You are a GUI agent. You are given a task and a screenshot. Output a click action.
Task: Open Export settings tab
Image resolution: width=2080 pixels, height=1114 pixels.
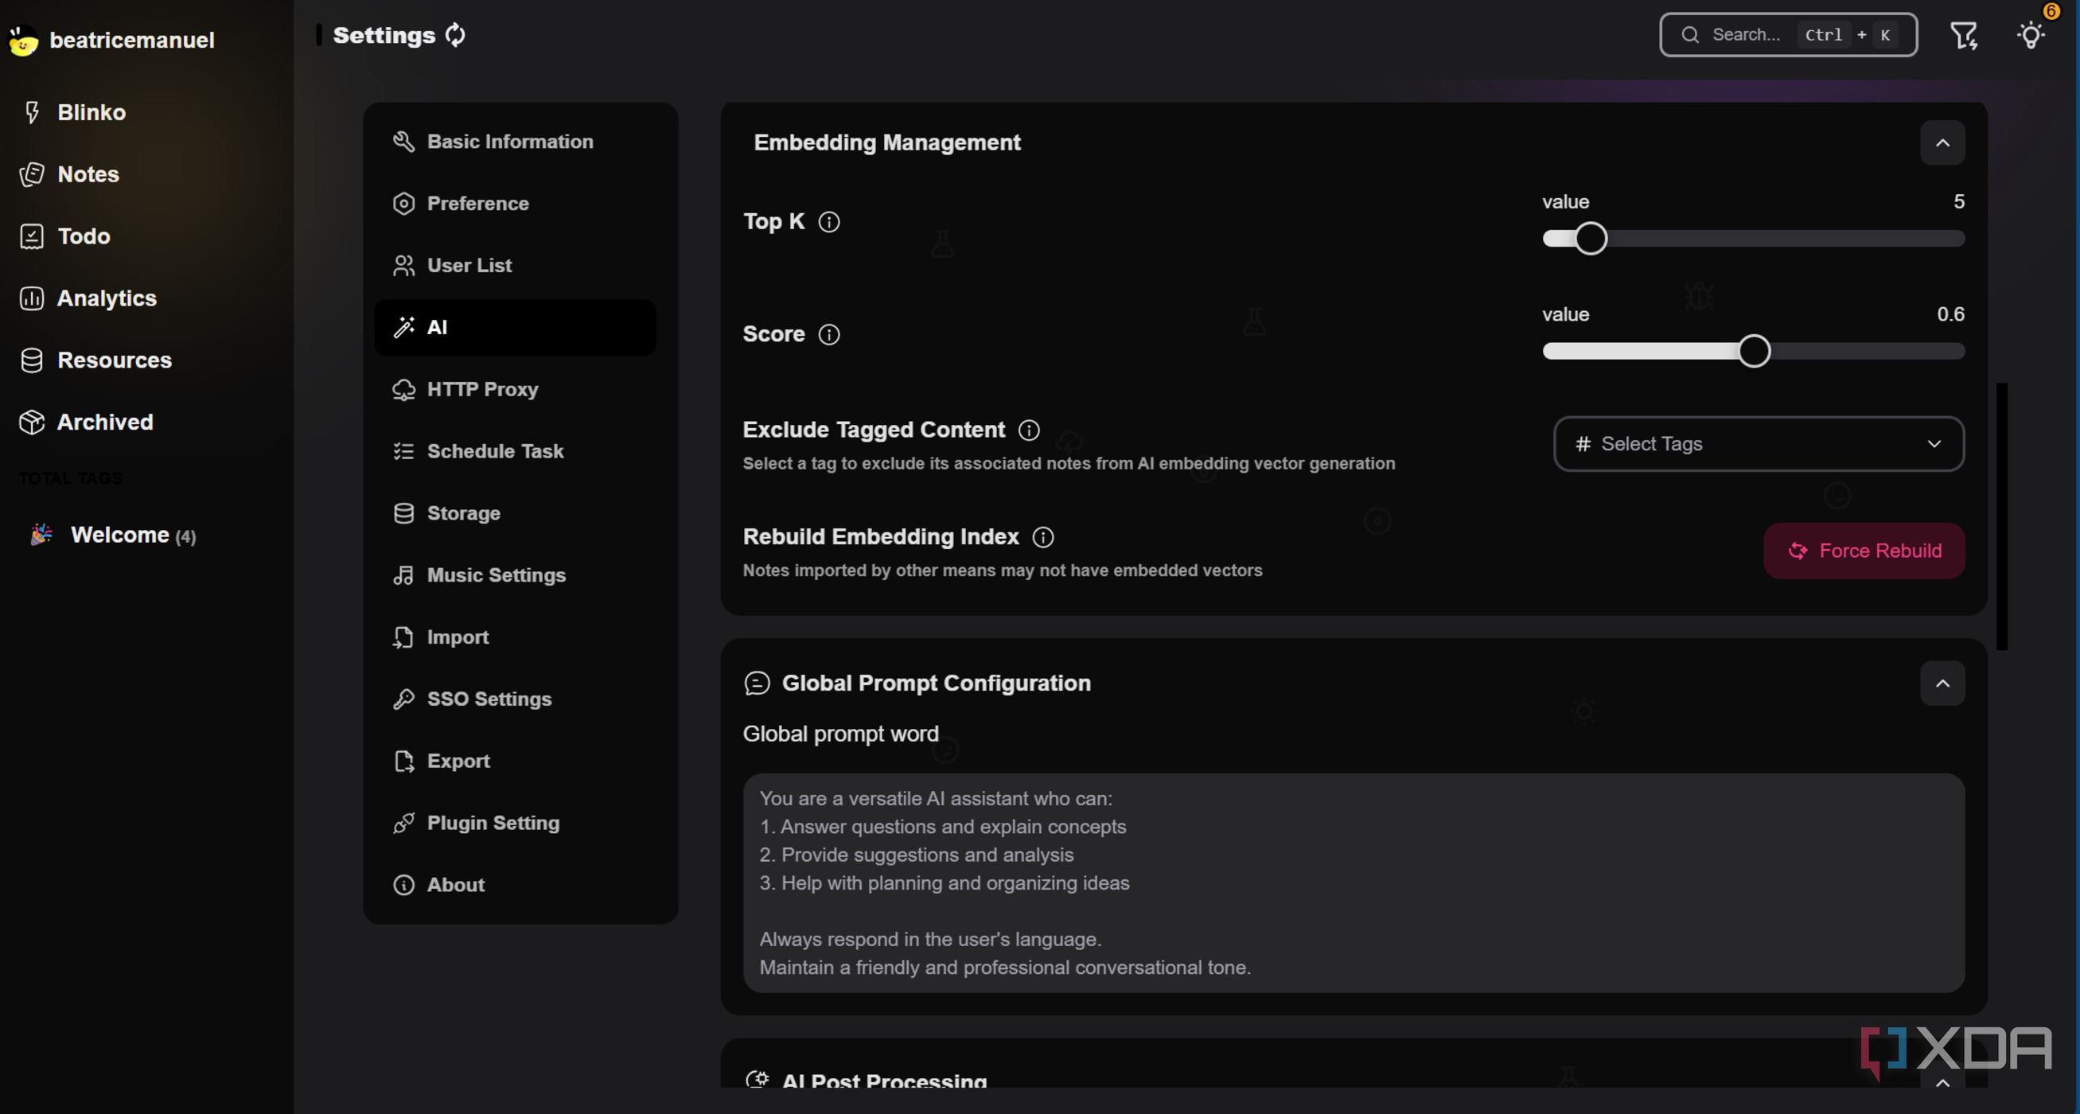[x=515, y=761]
